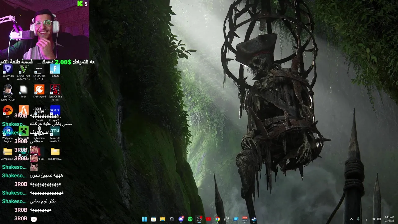The height and width of the screenshot is (224, 398).
Task: Open the Crunchyroll desktop shortcut
Action: (x=39, y=92)
